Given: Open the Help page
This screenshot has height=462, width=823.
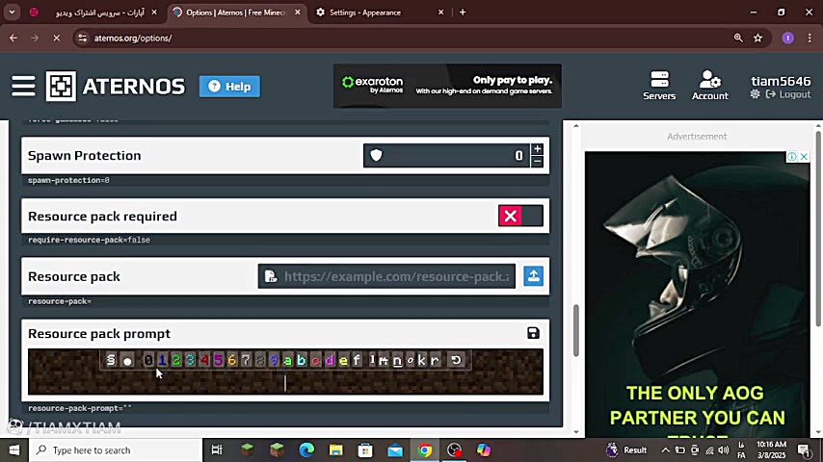Looking at the screenshot, I should coord(229,86).
